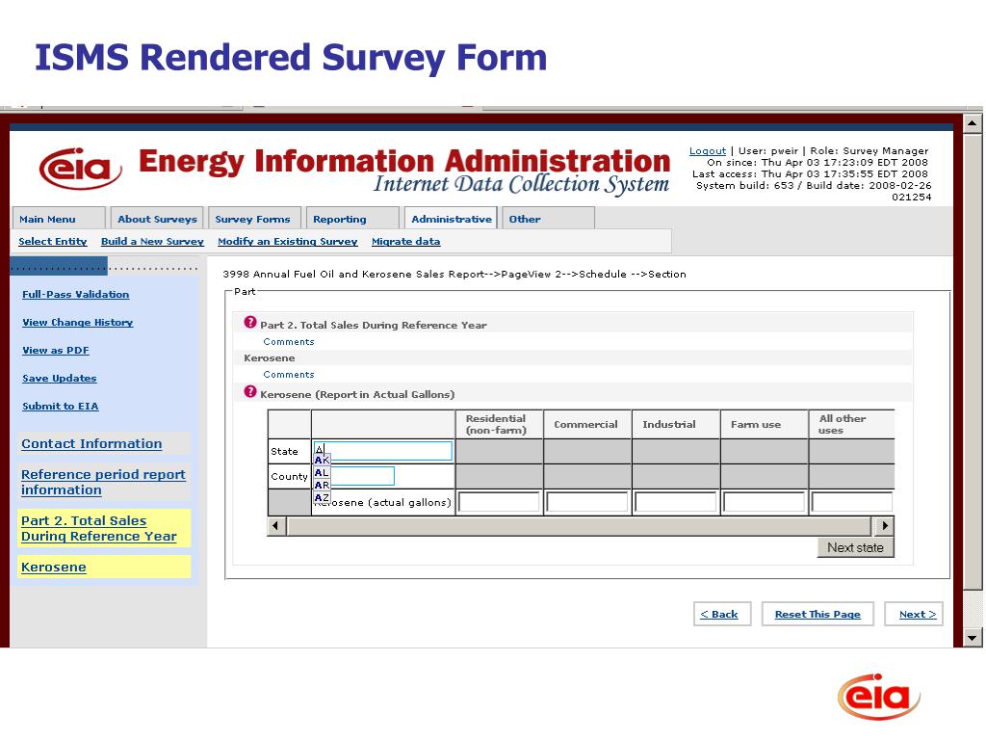986x740 pixels.
Task: Click the Migrate data link
Action: (x=405, y=241)
